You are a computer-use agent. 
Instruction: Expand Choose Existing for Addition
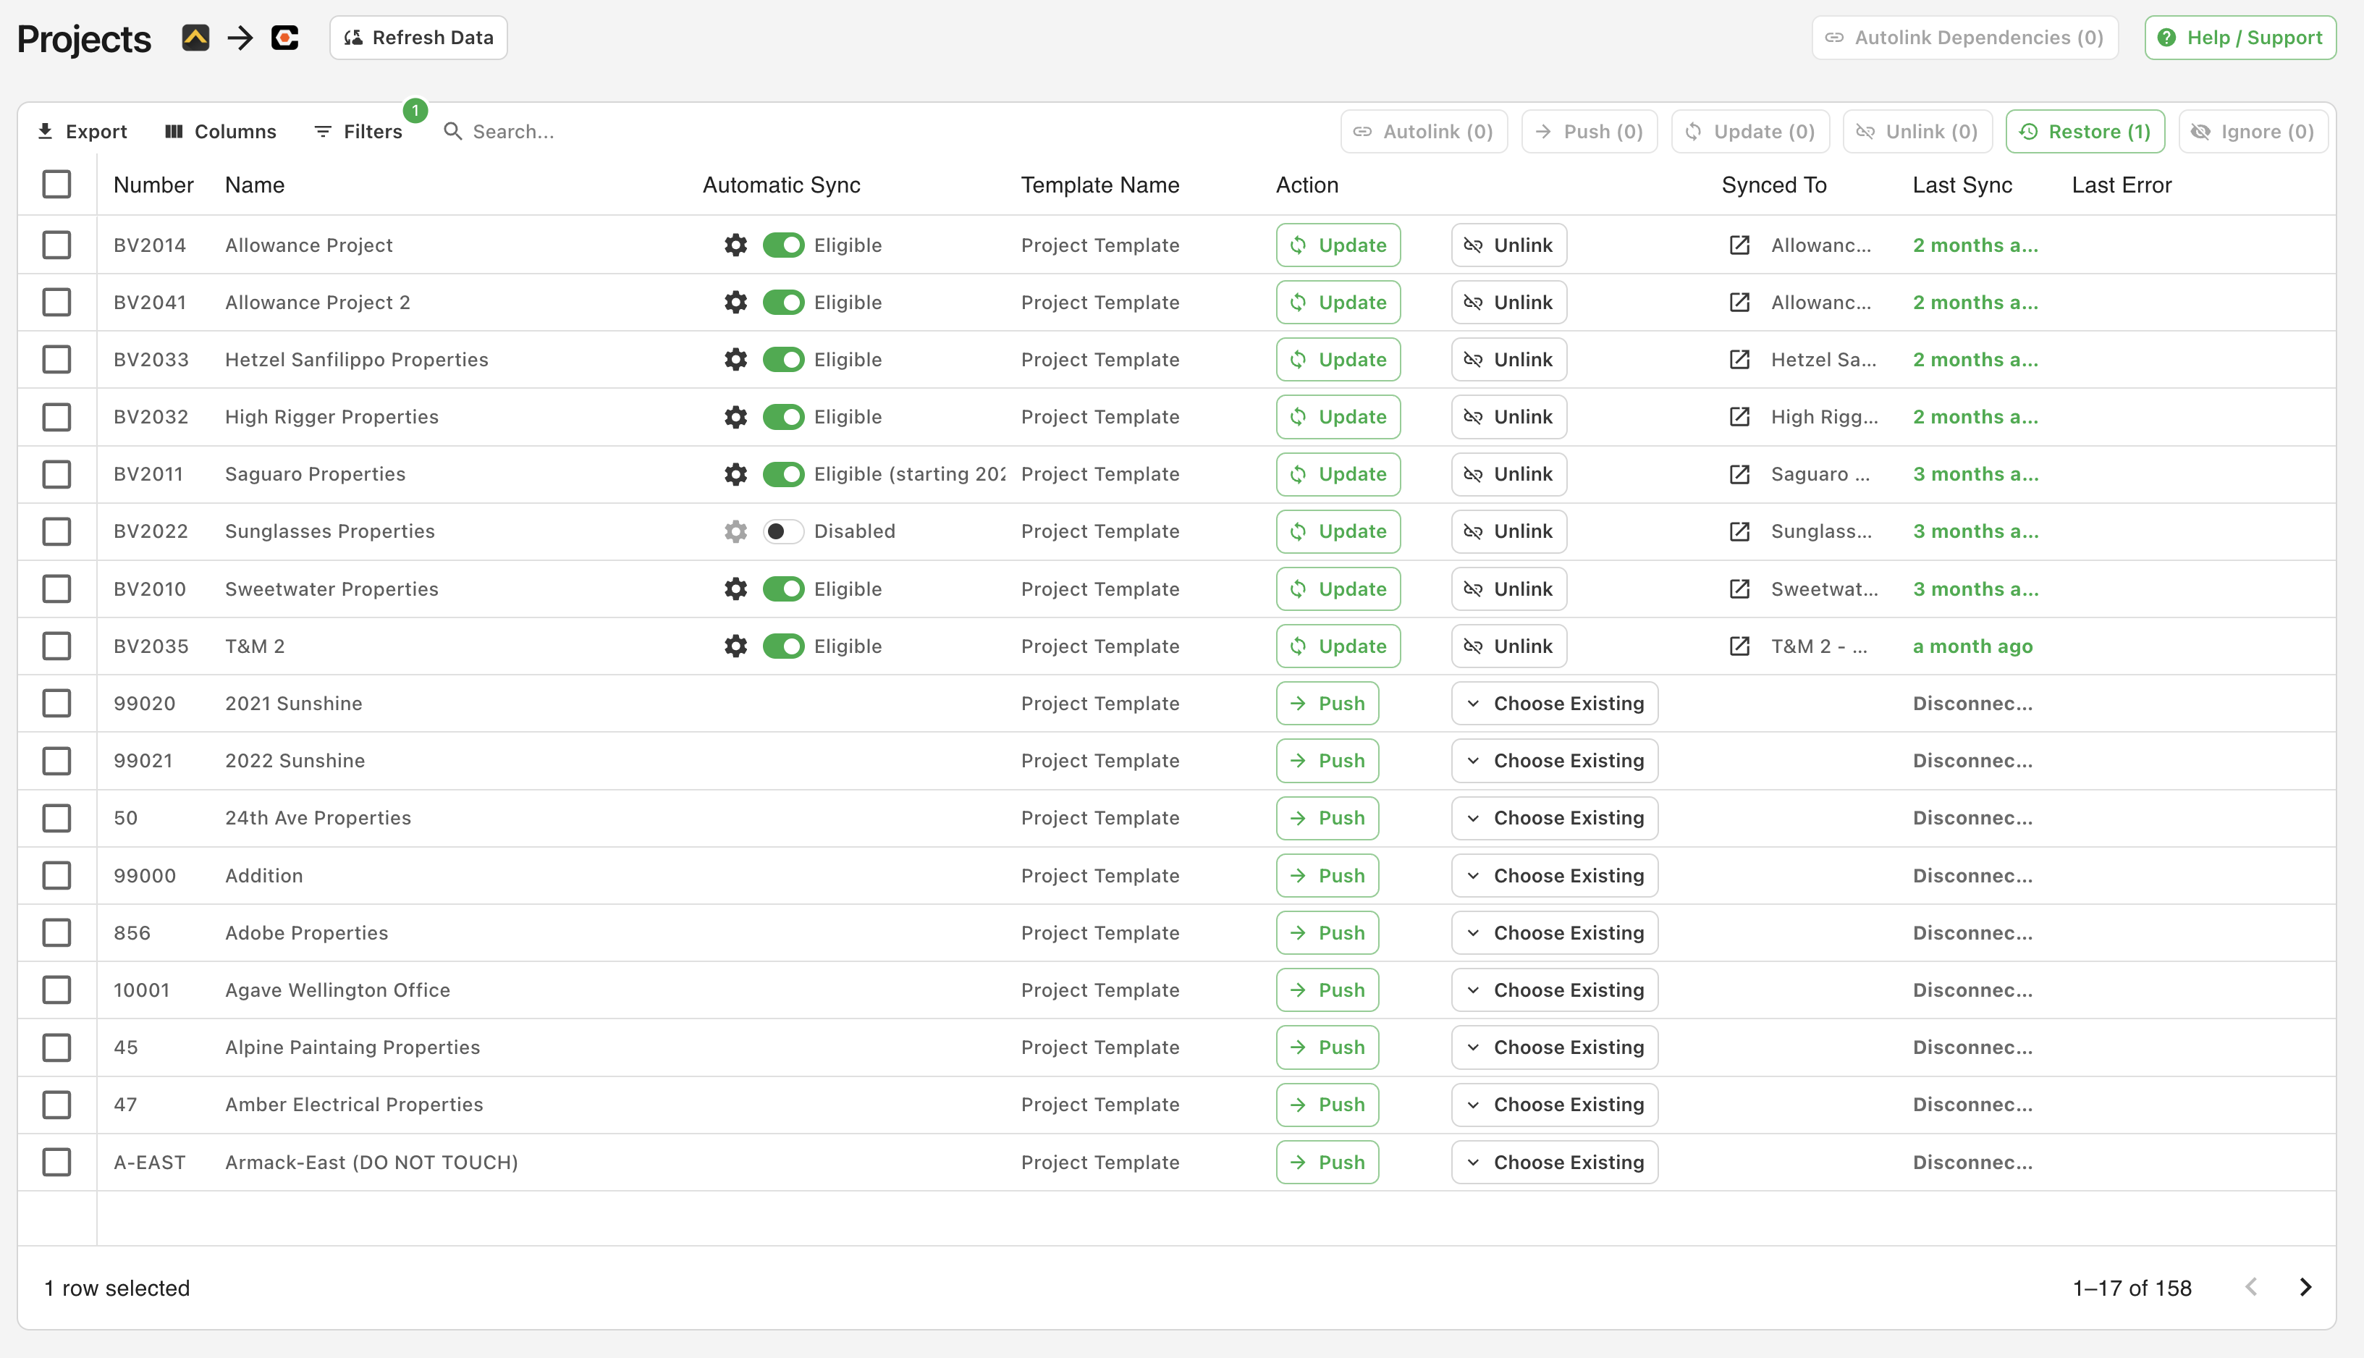click(x=1555, y=876)
